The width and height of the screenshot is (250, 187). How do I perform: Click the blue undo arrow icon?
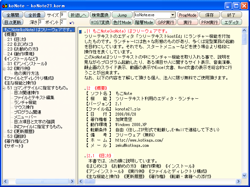pyautogui.click(x=72, y=23)
